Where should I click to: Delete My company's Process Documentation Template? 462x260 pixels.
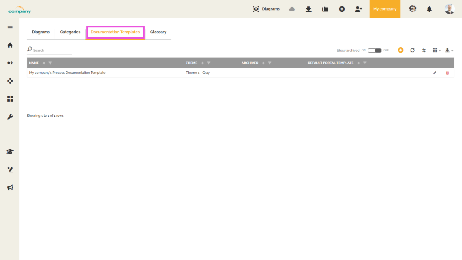click(x=447, y=73)
